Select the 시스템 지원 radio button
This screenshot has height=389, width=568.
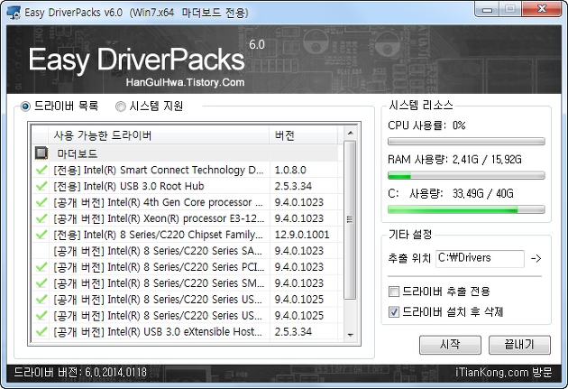click(x=120, y=107)
